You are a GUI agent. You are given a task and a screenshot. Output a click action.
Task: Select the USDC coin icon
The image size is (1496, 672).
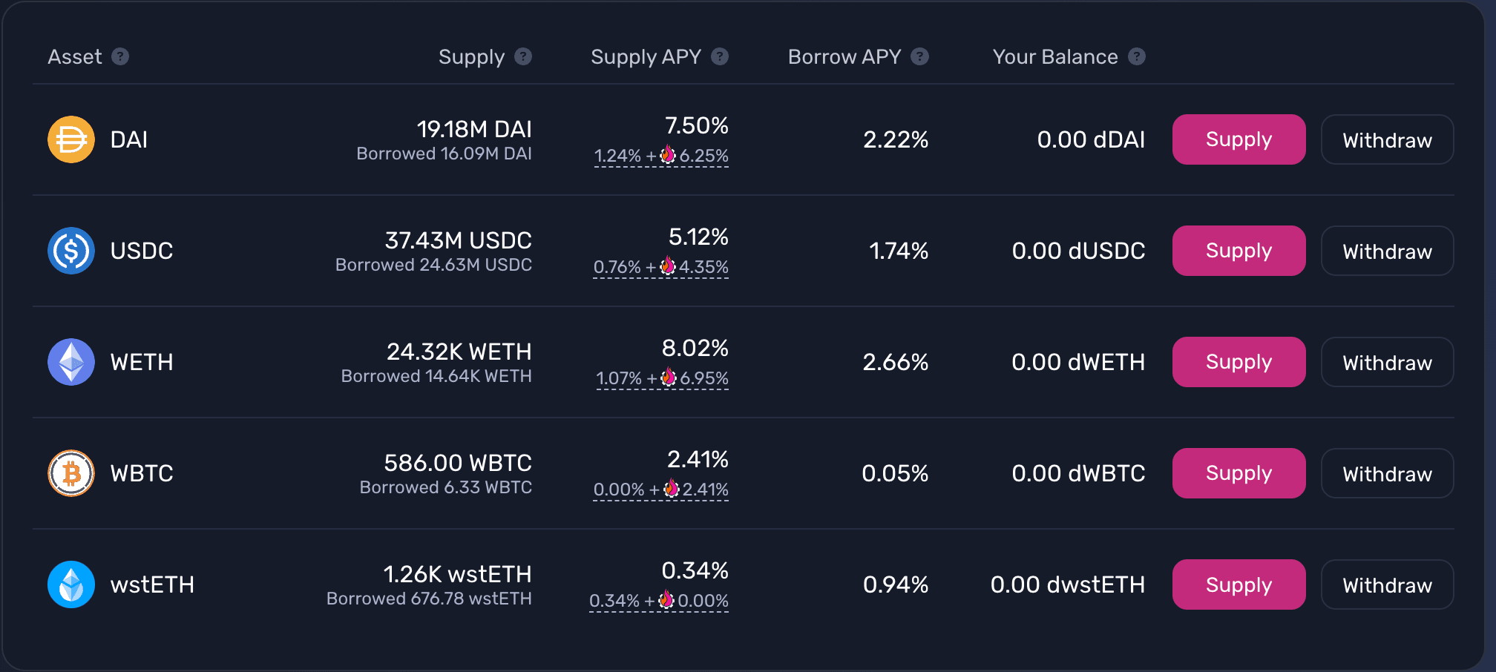click(71, 251)
